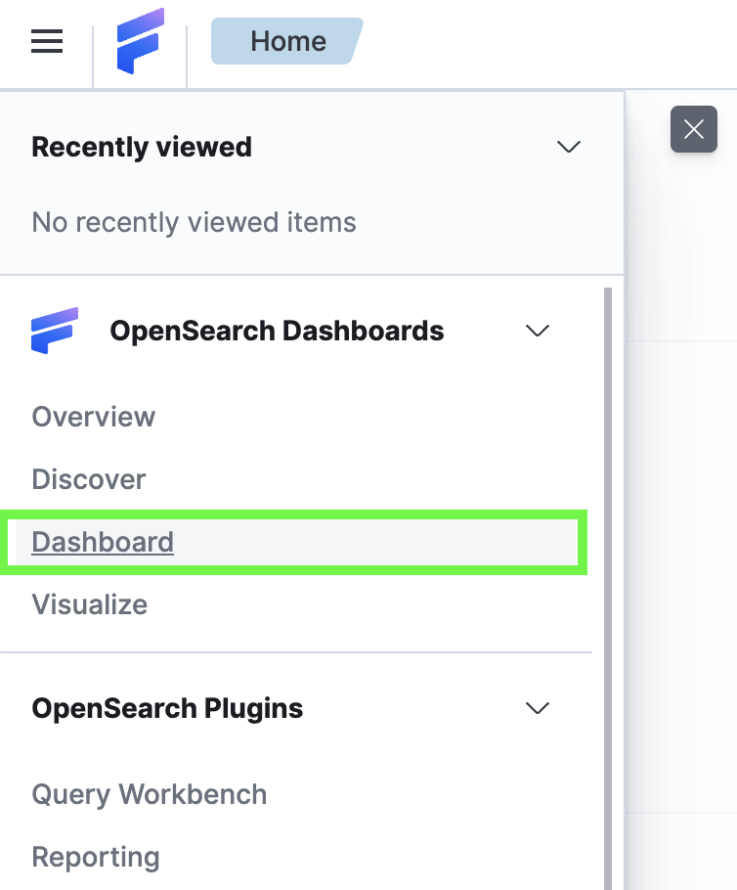Click the navigation panel vertical scrollbar
The width and height of the screenshot is (737, 890).
(x=608, y=587)
